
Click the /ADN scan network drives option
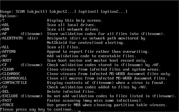click(5, 29)
